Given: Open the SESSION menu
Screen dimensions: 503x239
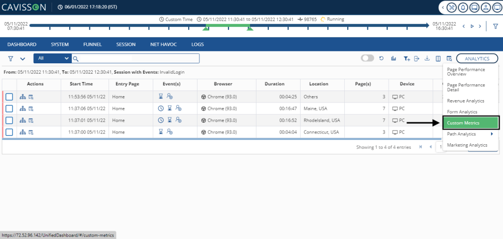Looking at the screenshot, I should pyautogui.click(x=126, y=45).
